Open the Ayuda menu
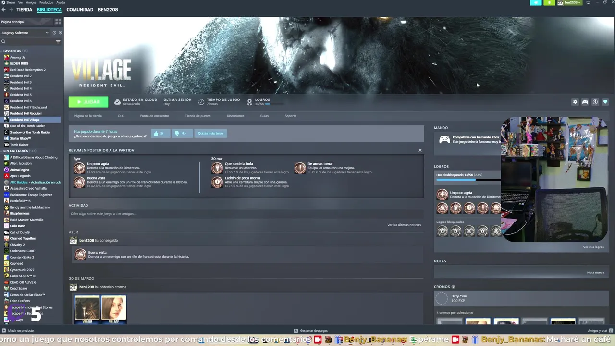This screenshot has height=346, width=615. (x=61, y=2)
